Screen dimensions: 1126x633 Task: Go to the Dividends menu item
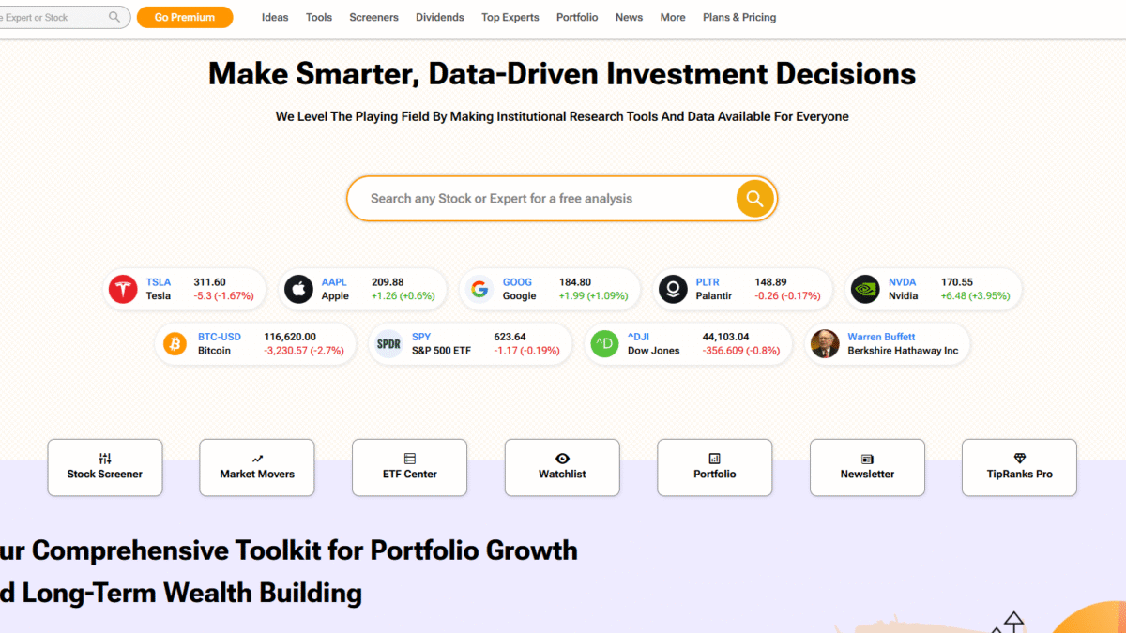click(440, 17)
